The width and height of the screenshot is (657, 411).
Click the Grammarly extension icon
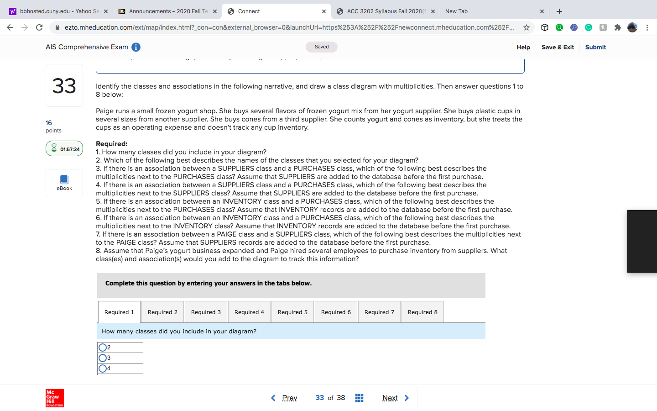coord(589,27)
